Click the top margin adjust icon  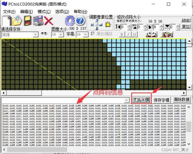[x=135, y=27]
